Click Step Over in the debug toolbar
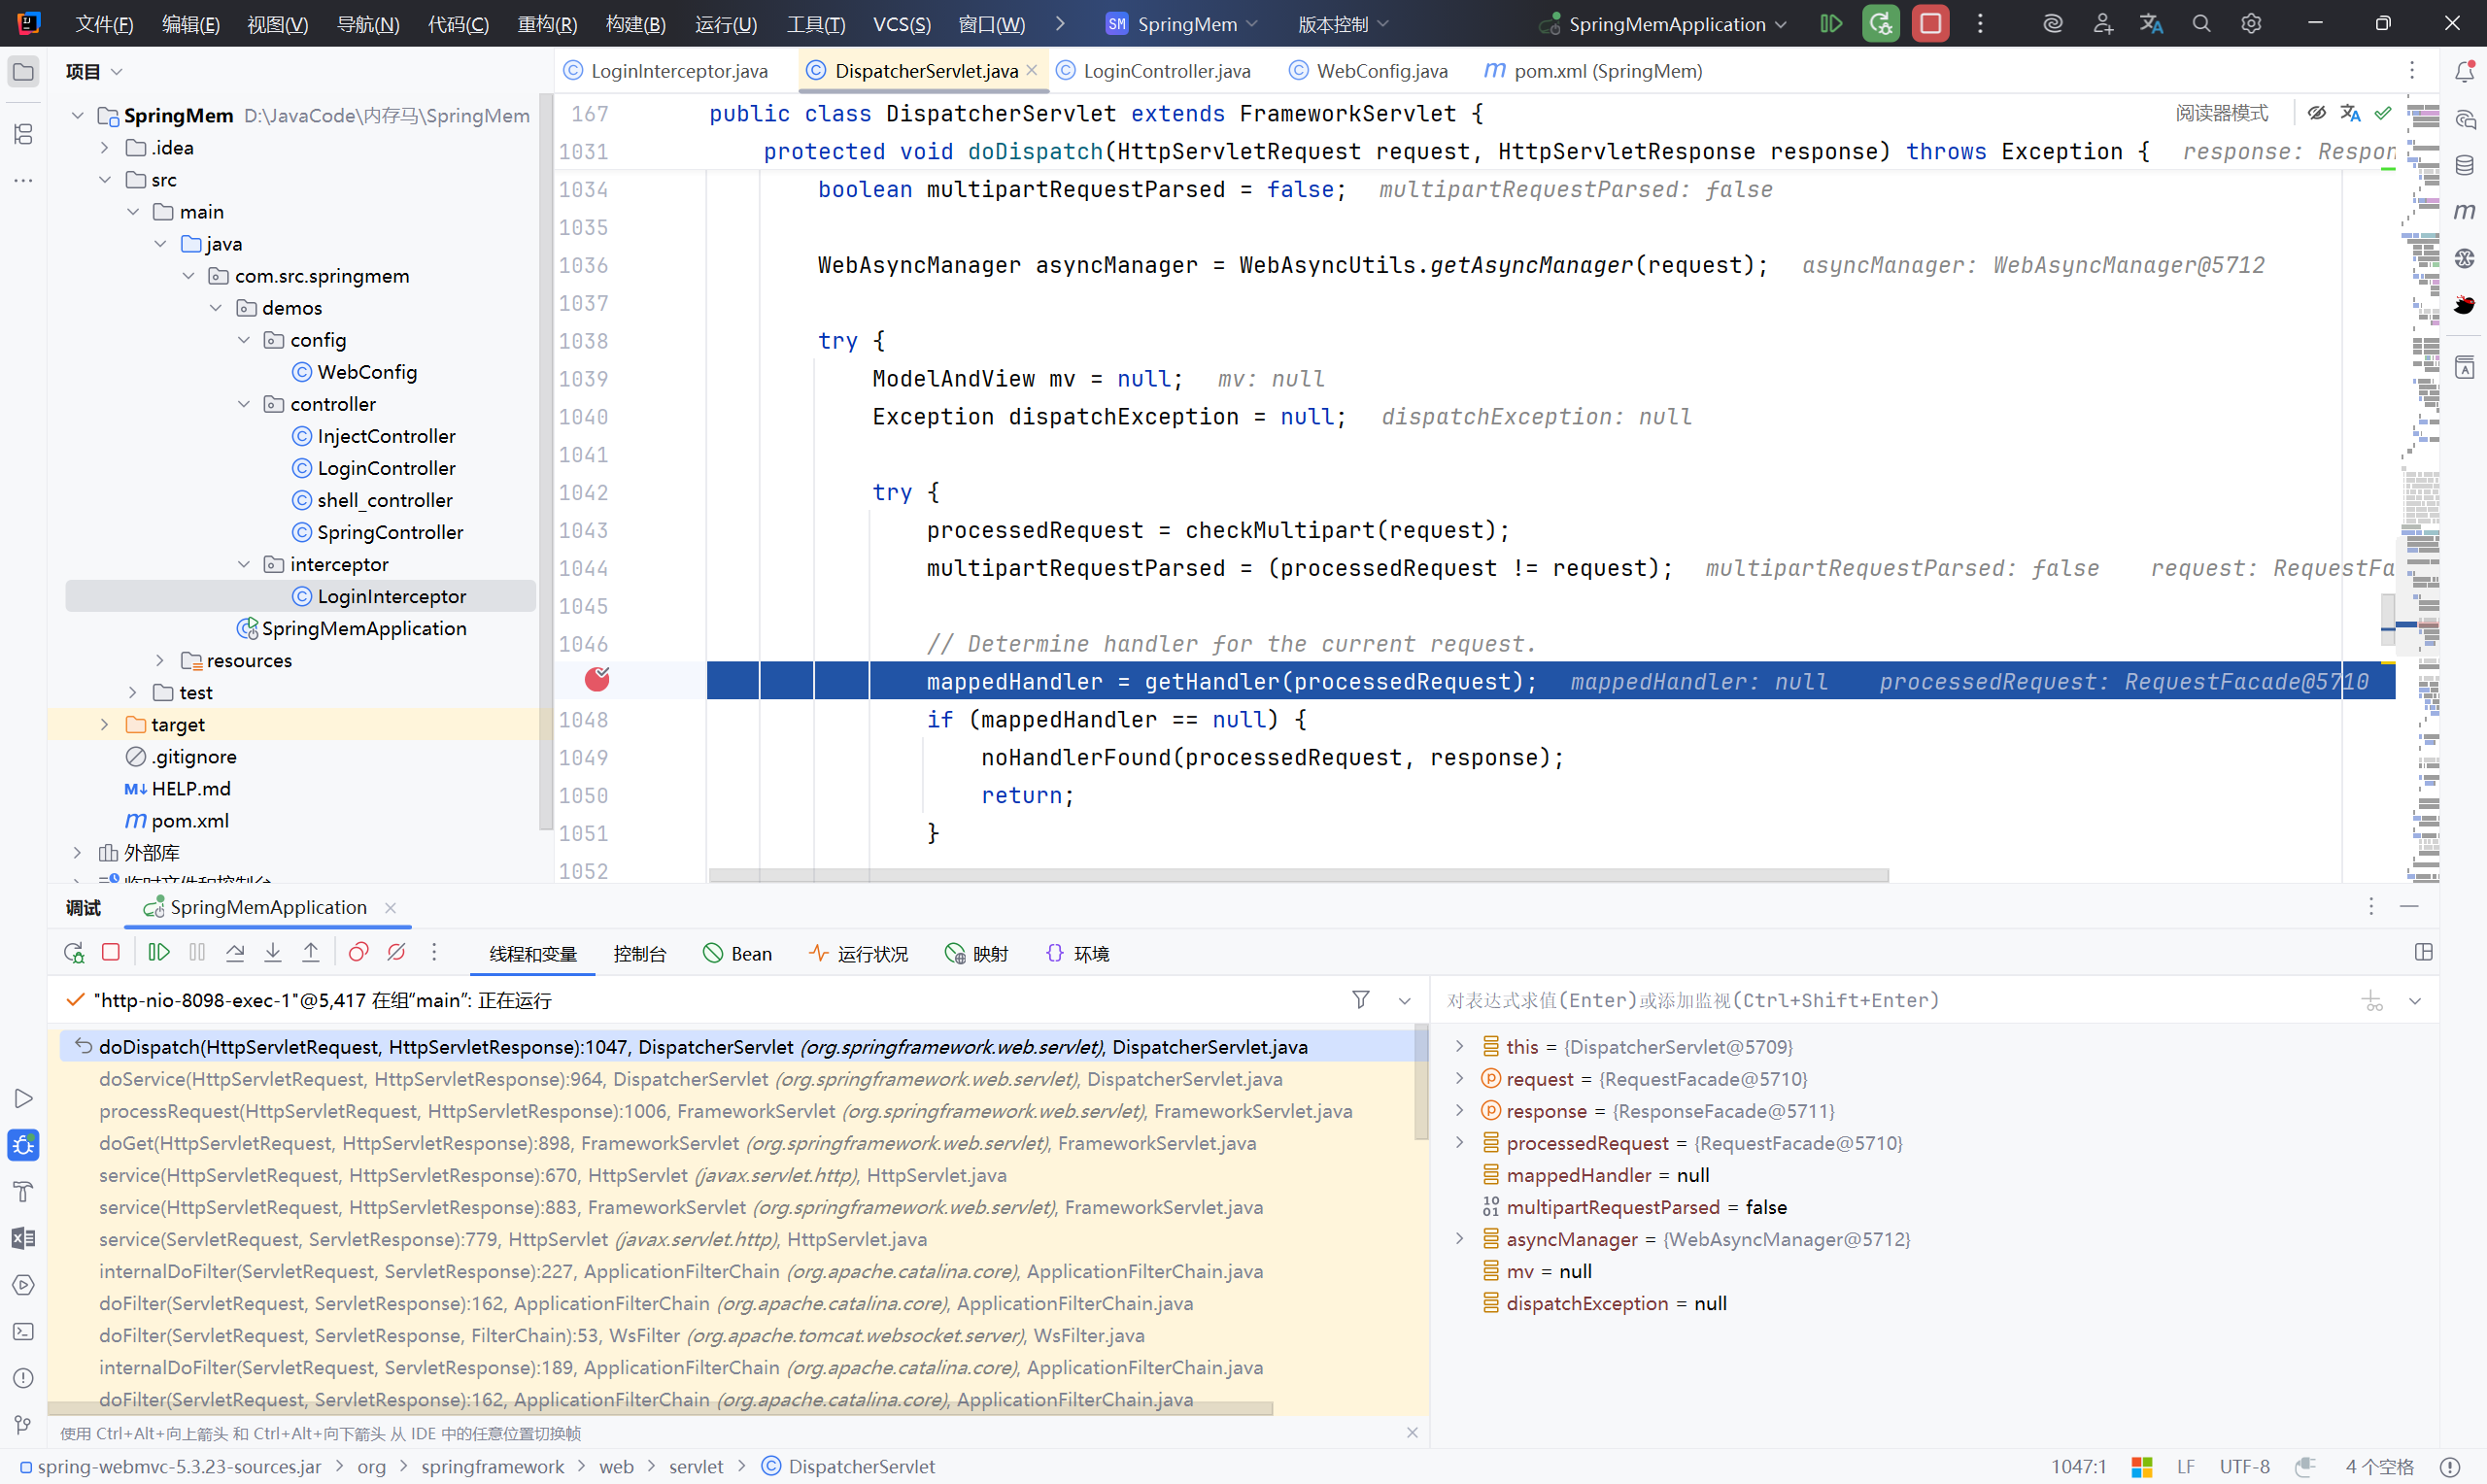 235,953
